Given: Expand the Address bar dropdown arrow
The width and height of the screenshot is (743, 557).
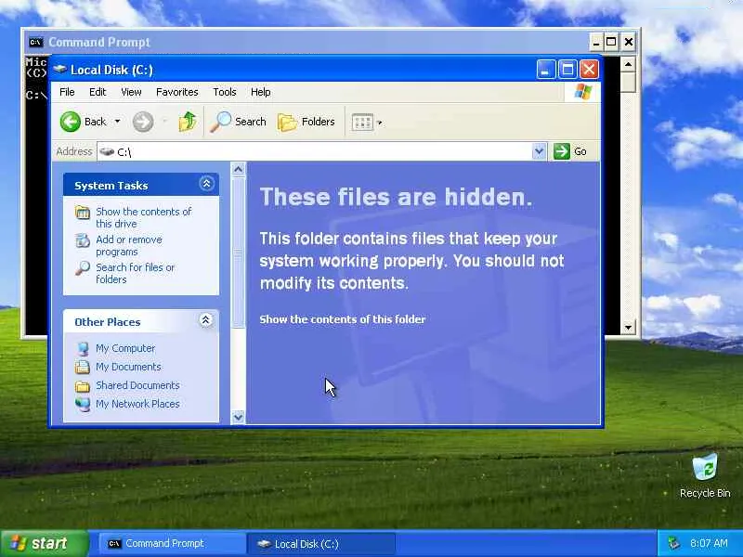Looking at the screenshot, I should (539, 151).
